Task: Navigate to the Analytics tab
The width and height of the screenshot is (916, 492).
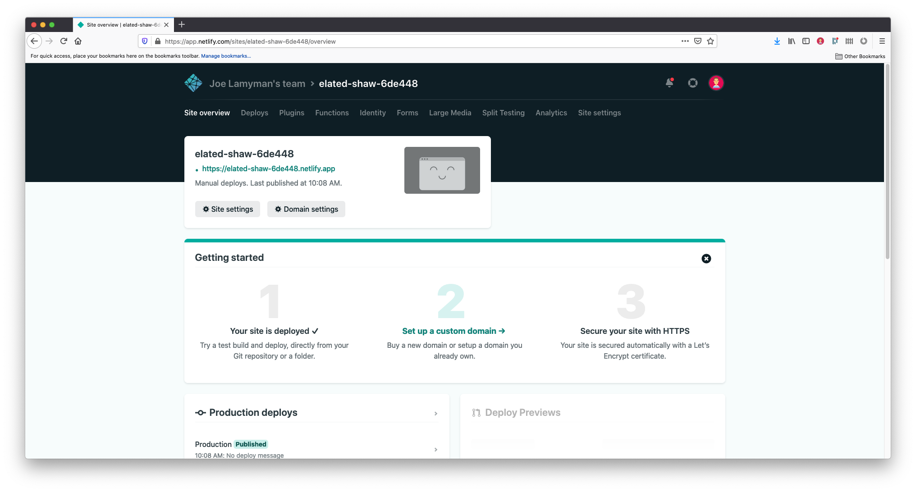Action: 551,112
